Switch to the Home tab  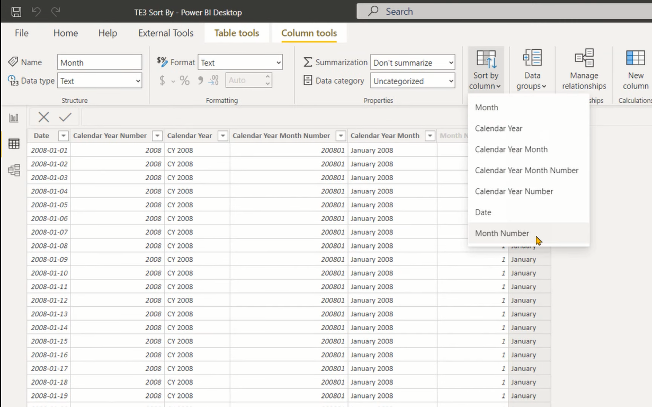[66, 33]
